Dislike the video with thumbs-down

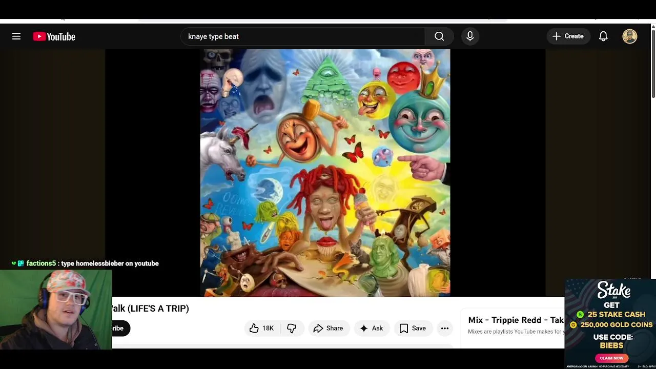coord(292,328)
